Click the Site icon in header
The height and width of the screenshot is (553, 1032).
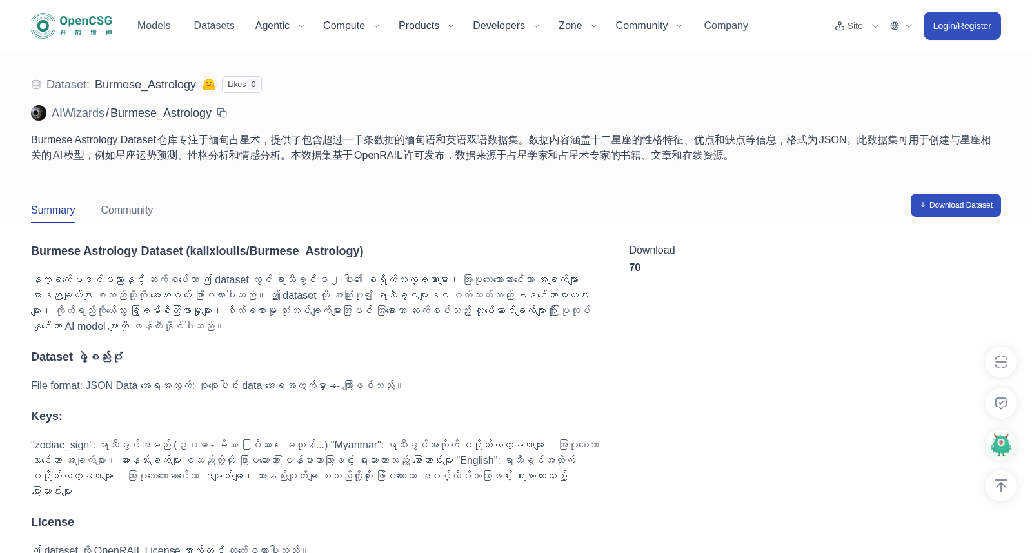click(x=840, y=26)
